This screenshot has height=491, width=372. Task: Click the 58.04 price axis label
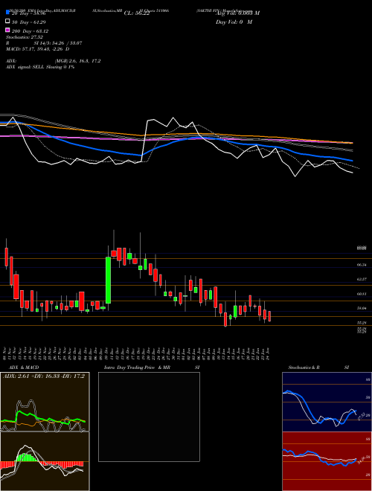pos(362,308)
